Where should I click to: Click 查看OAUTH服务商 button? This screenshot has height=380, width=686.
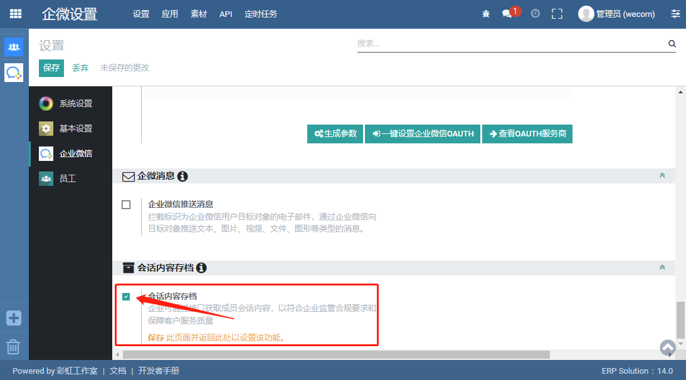coord(527,133)
